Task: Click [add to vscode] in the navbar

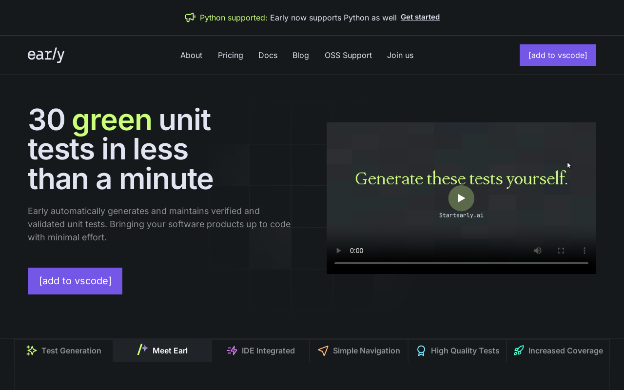Action: pos(557,55)
